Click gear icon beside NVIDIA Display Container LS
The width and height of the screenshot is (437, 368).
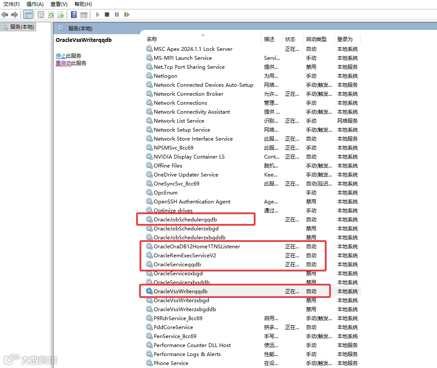149,156
